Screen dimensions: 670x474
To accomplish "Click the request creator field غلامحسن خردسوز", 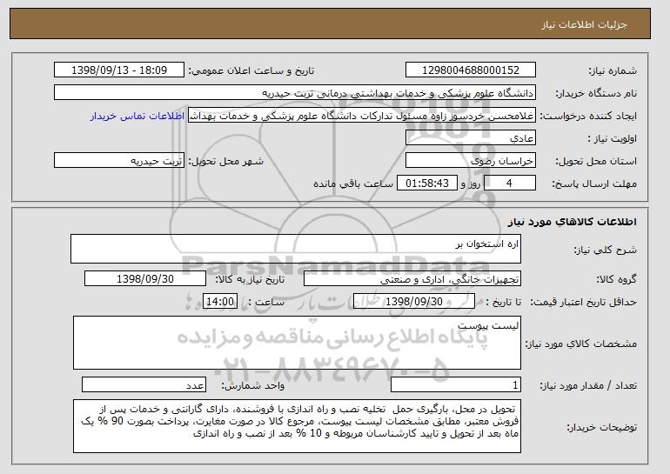I will pos(362,116).
